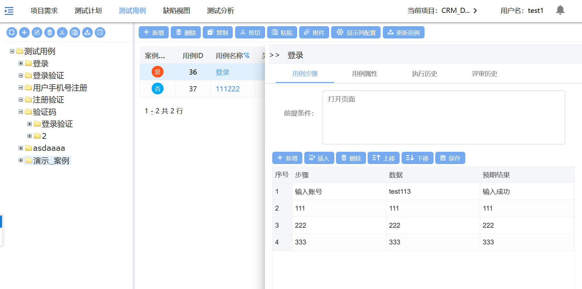The height and width of the screenshot is (289, 582).
Task: Click the circular scissors cut icon
Action: 62,32
